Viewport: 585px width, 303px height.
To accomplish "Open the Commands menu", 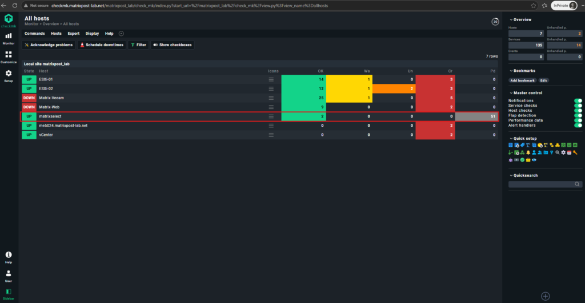I will (x=35, y=34).
